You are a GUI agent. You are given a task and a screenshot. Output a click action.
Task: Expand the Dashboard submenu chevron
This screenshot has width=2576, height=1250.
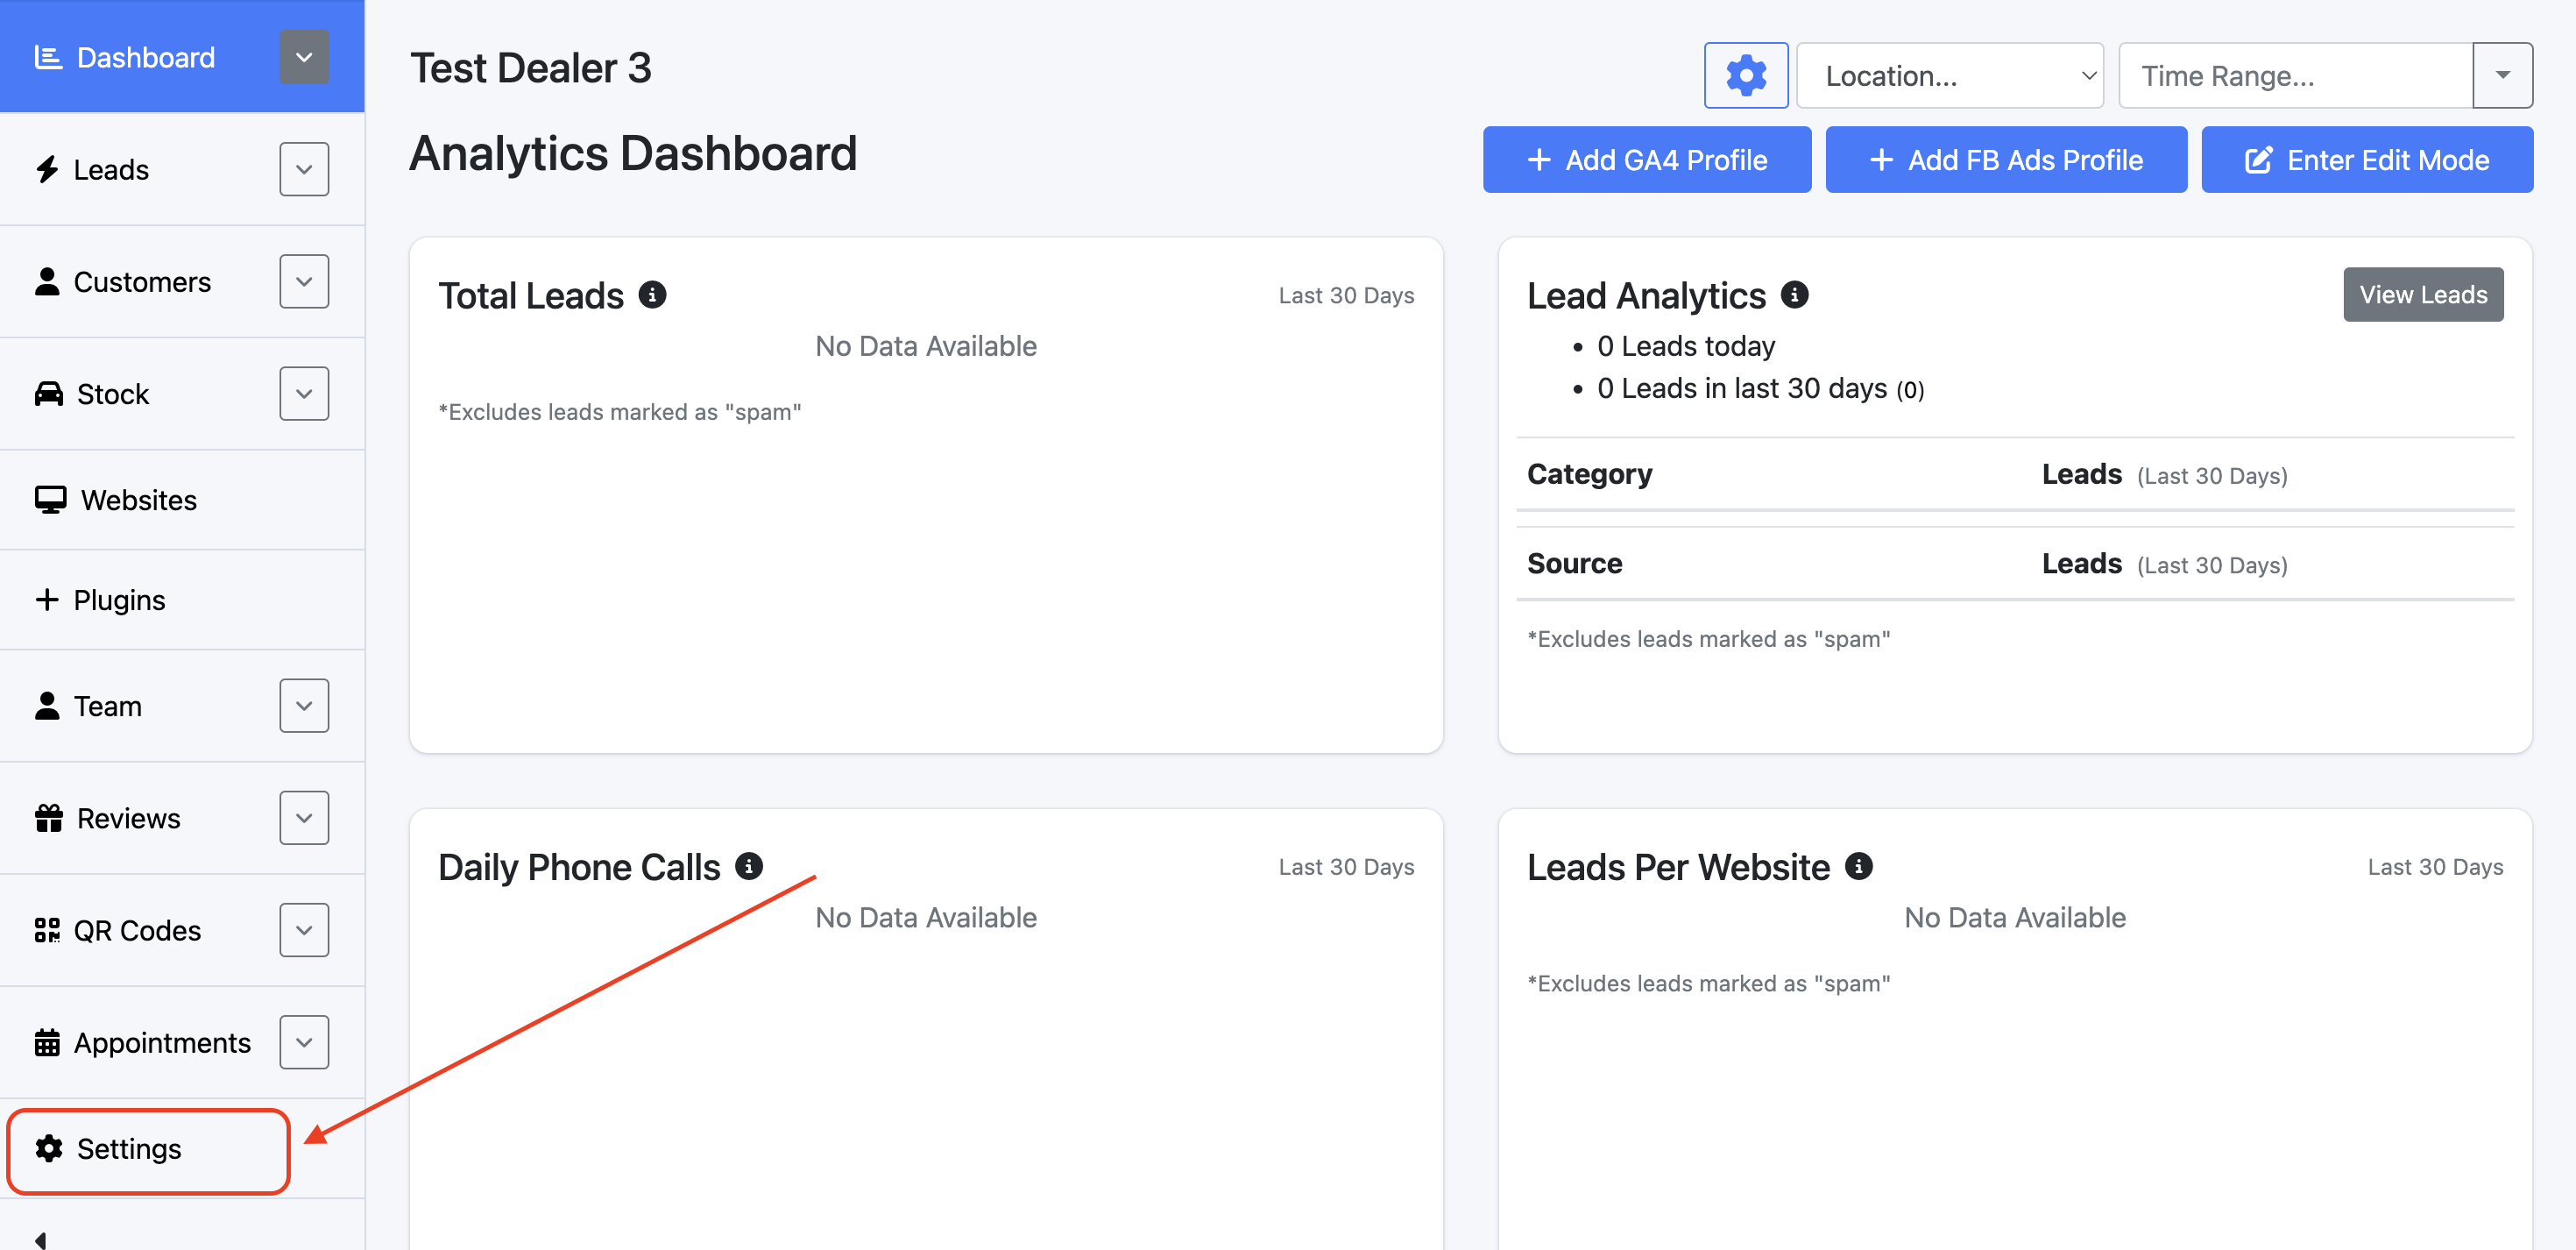point(304,57)
